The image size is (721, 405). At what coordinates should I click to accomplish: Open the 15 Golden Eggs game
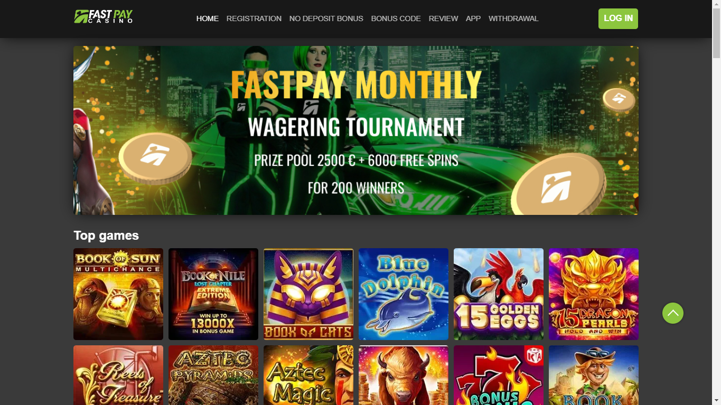(x=499, y=294)
